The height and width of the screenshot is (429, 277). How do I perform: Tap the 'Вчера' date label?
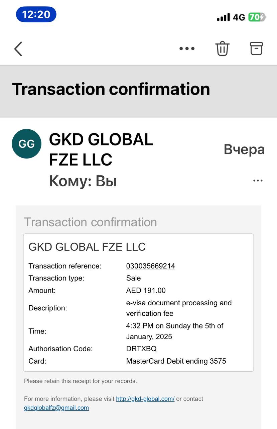[x=244, y=149]
